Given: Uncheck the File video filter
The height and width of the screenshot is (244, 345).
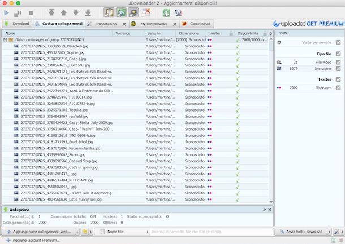Looking at the screenshot, I should [x=338, y=62].
